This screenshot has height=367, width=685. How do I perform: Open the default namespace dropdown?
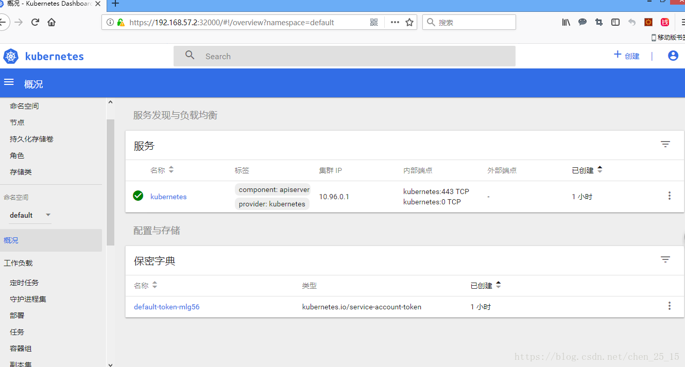30,215
